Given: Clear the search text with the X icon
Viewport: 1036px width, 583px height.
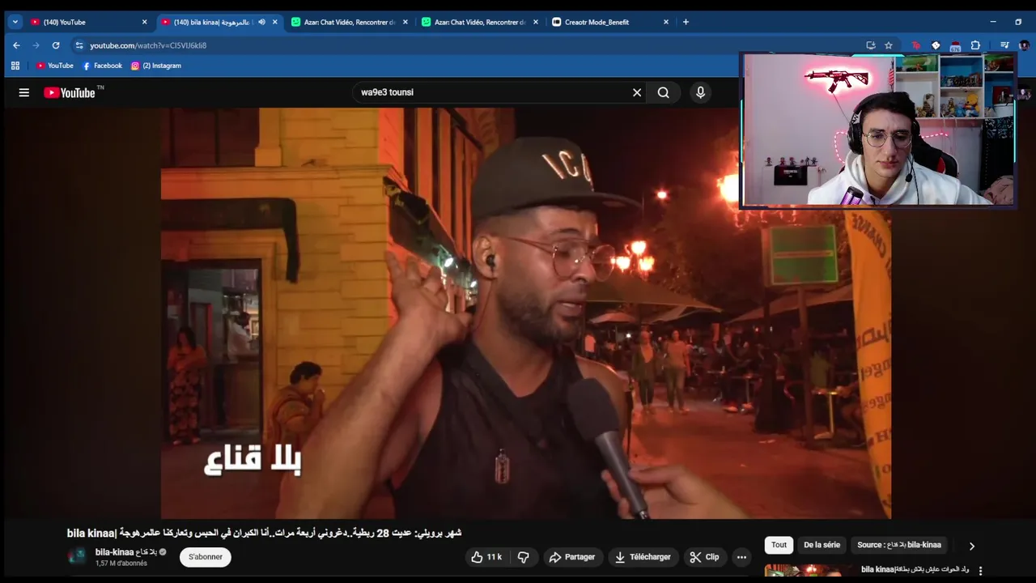Looking at the screenshot, I should pos(637,92).
